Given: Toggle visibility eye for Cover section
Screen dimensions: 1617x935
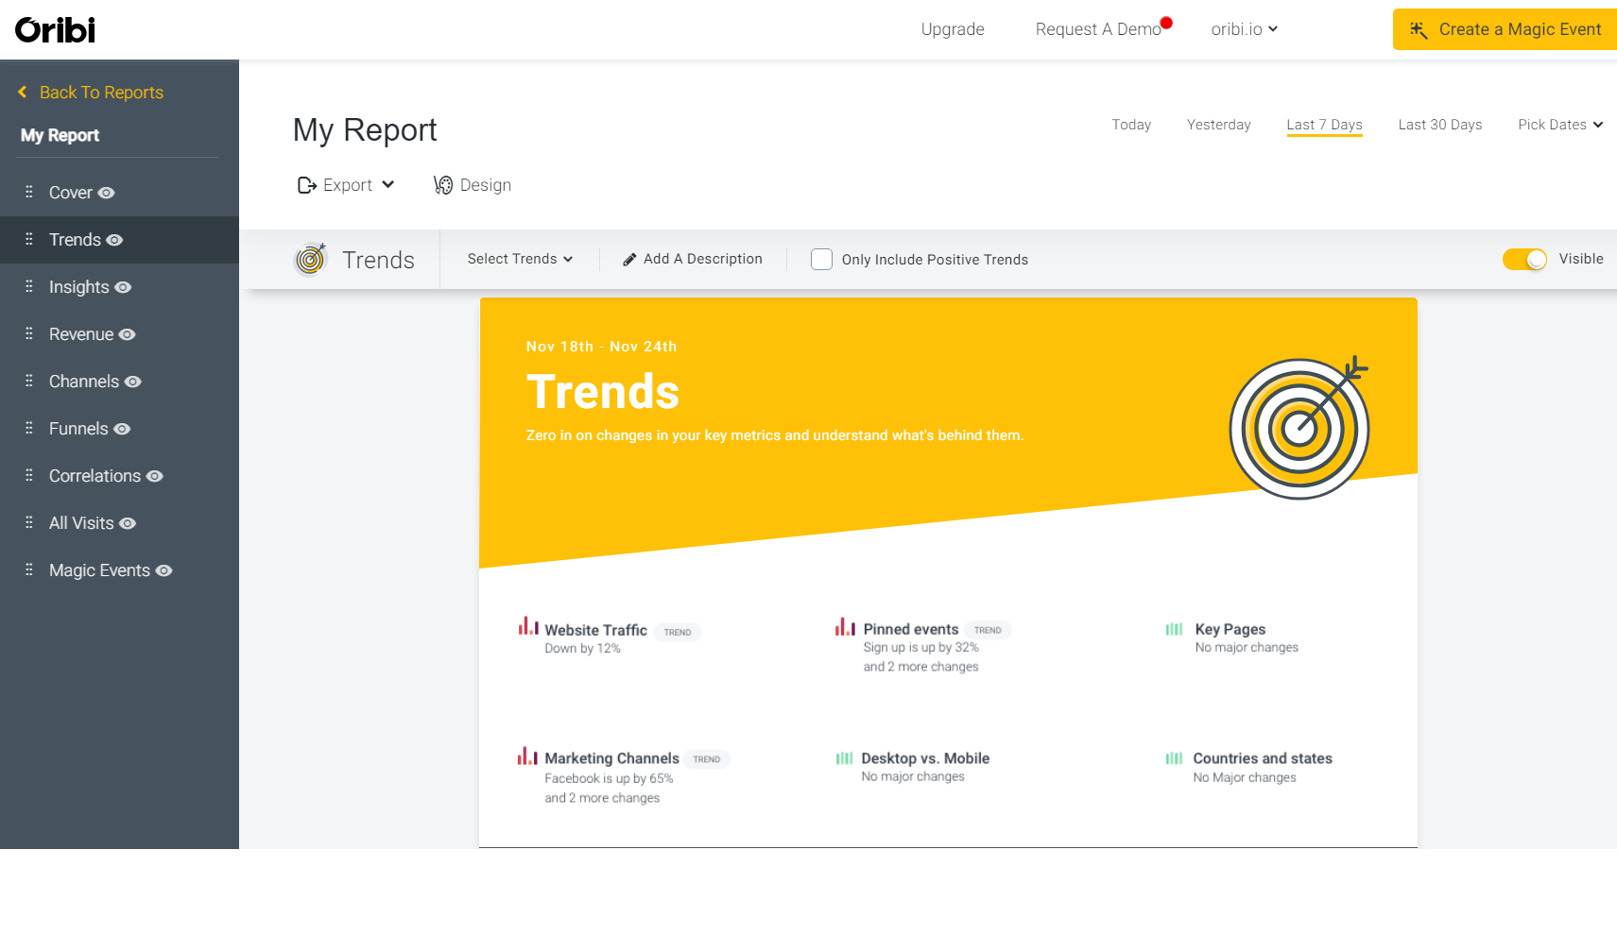Looking at the screenshot, I should [107, 193].
